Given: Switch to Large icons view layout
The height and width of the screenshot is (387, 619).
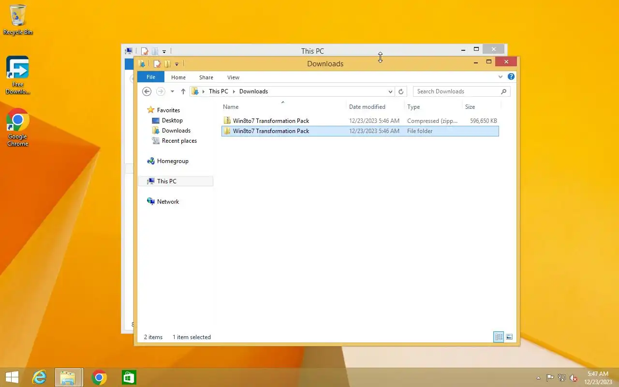Looking at the screenshot, I should coord(509,337).
